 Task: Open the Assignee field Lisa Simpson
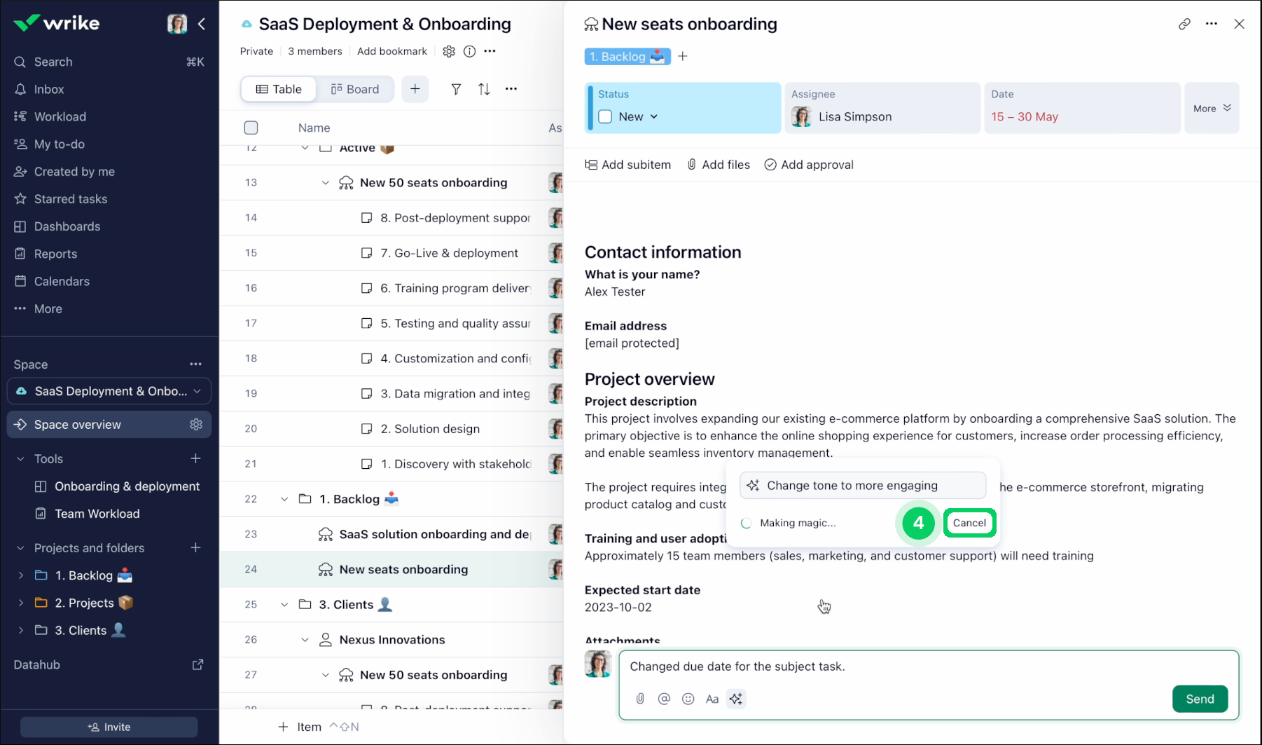pyautogui.click(x=882, y=108)
